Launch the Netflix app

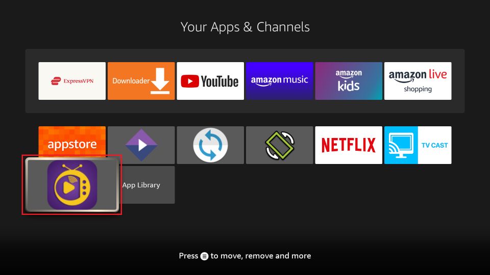[x=349, y=145]
